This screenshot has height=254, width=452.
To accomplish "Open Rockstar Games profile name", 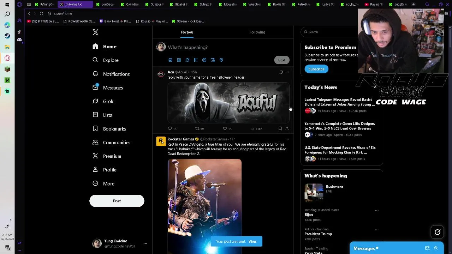I will [181, 139].
